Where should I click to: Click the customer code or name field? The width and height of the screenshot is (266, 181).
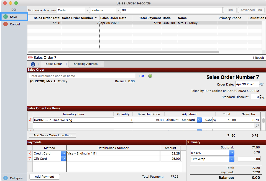[82, 76]
